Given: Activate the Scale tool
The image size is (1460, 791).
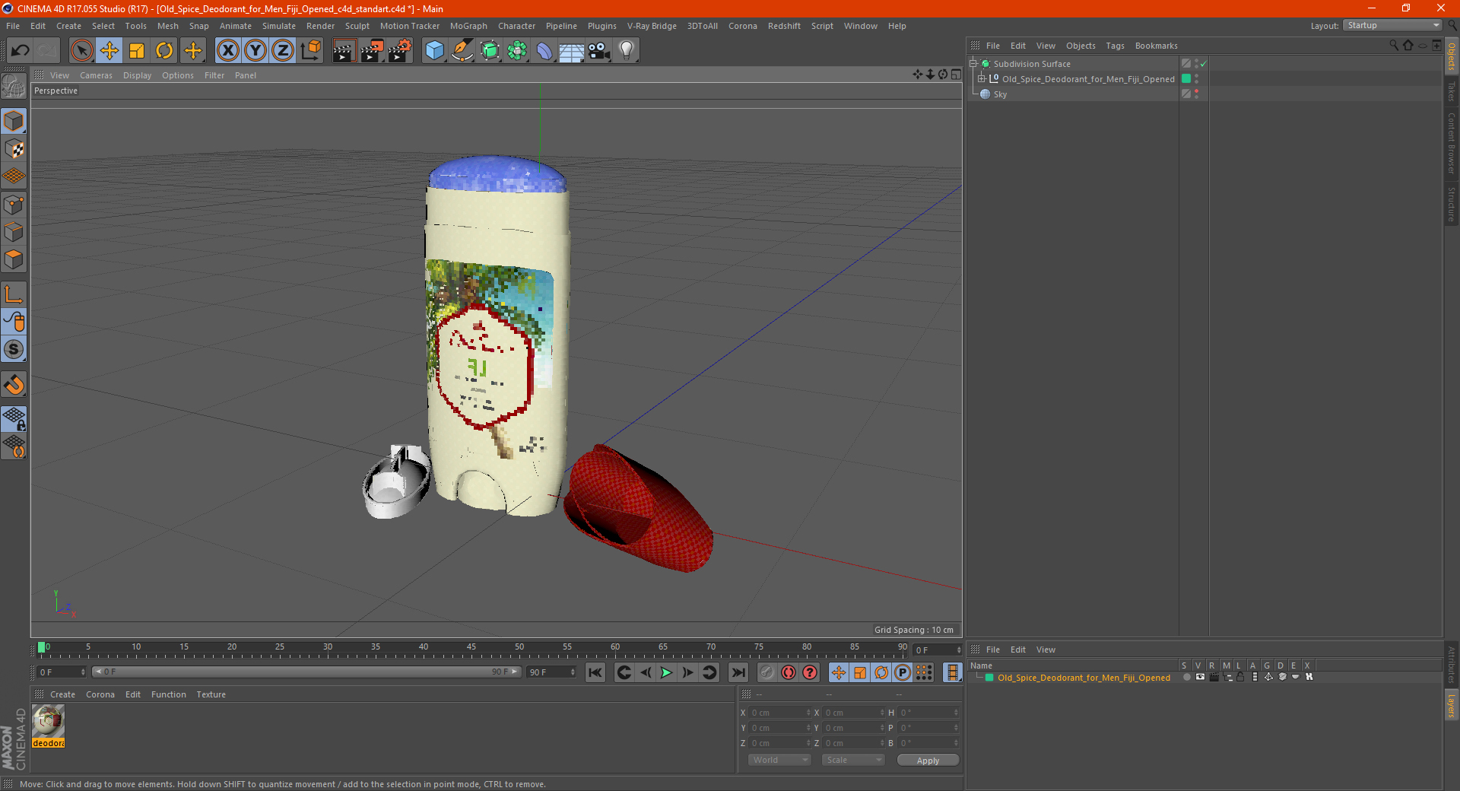Looking at the screenshot, I should click(x=137, y=51).
